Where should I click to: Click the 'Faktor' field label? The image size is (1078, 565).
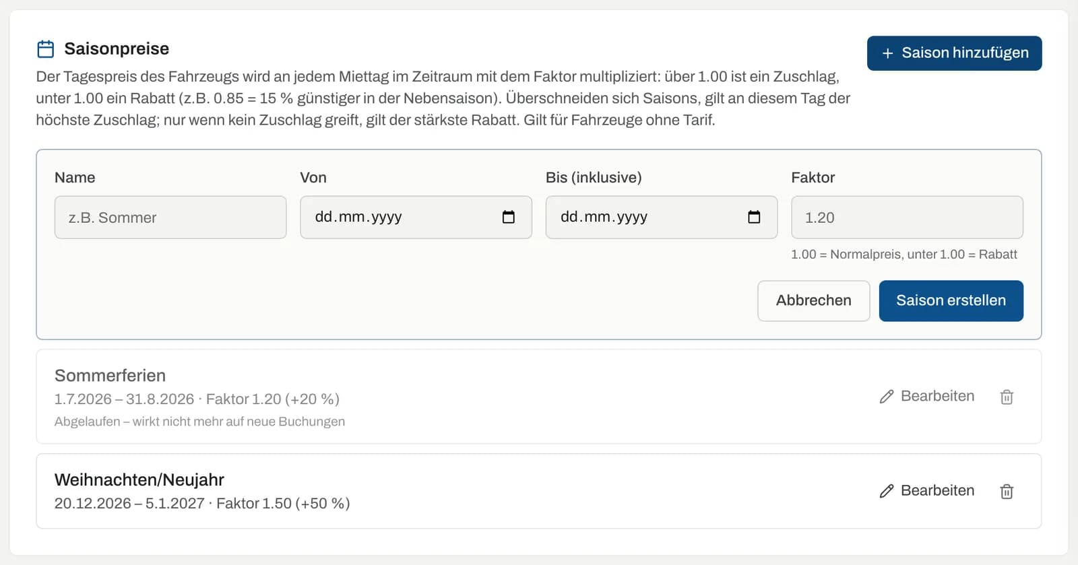pyautogui.click(x=813, y=177)
